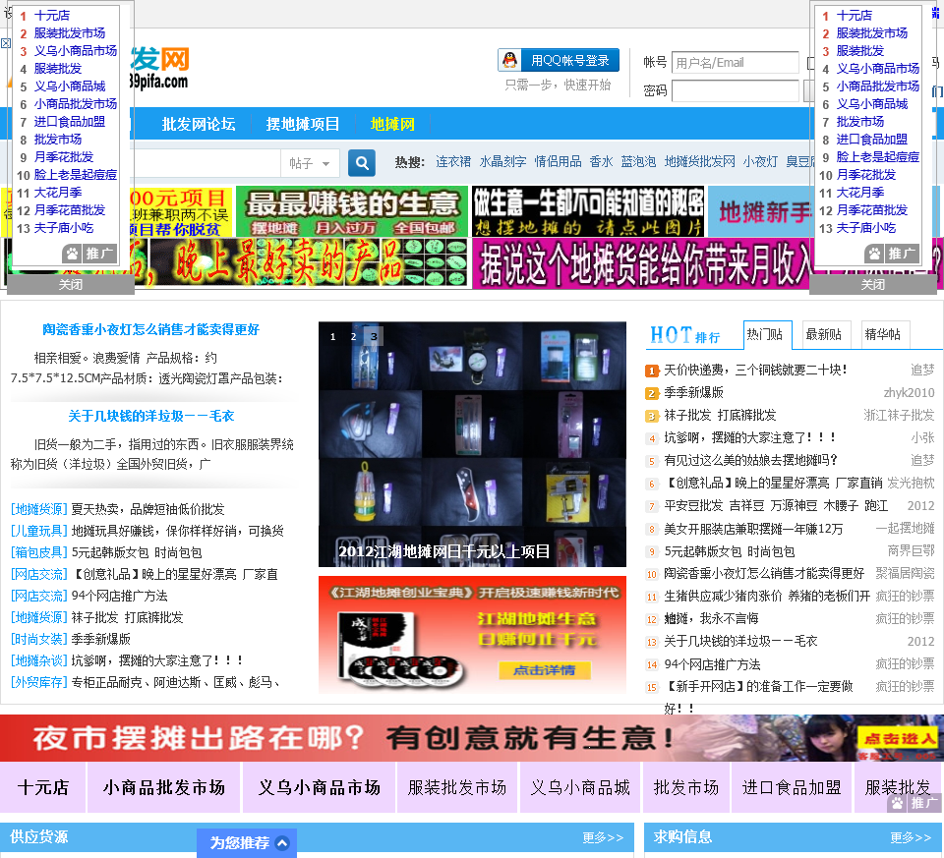Image resolution: width=944 pixels, height=858 pixels.
Task: Open hot post 美女开服装店兼职摆摊一年赚12万
Action: (753, 529)
